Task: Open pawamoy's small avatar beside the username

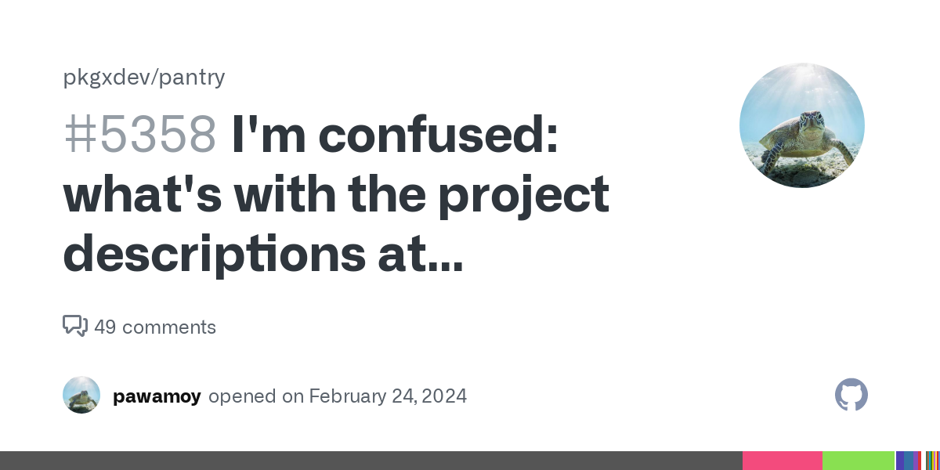Action: pos(81,395)
